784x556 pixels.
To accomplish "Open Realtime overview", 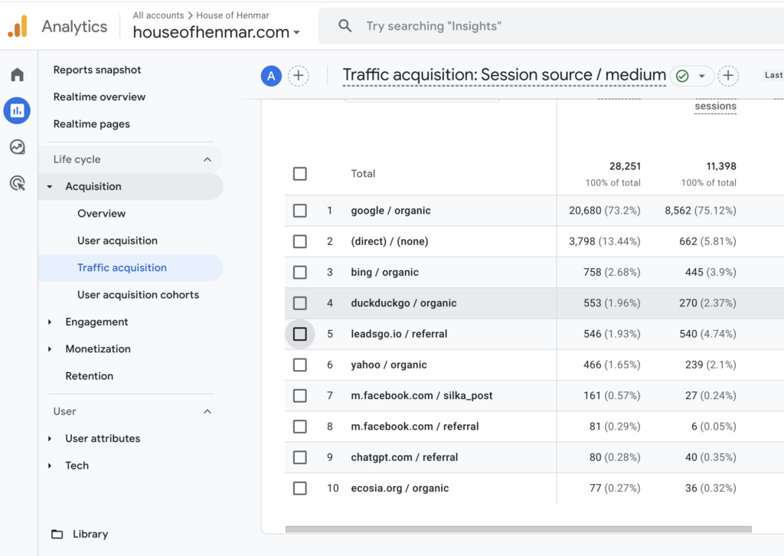I will [x=99, y=97].
